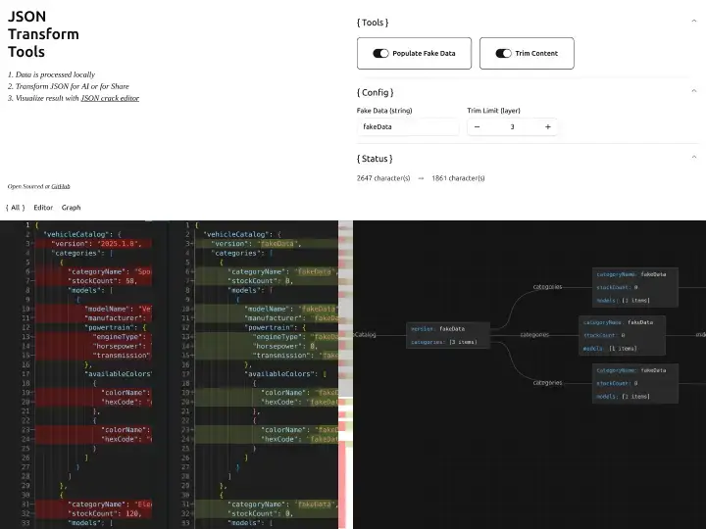Toggle the Trim Content switch

point(503,54)
